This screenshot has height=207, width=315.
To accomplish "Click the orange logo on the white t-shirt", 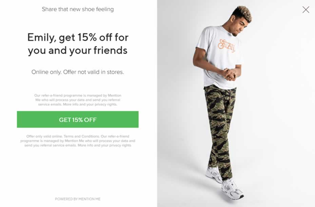I will tap(227, 46).
